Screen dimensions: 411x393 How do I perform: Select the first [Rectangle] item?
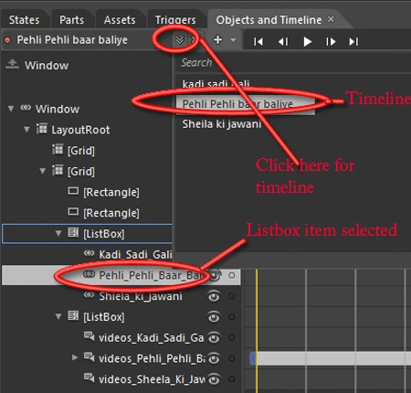[111, 192]
